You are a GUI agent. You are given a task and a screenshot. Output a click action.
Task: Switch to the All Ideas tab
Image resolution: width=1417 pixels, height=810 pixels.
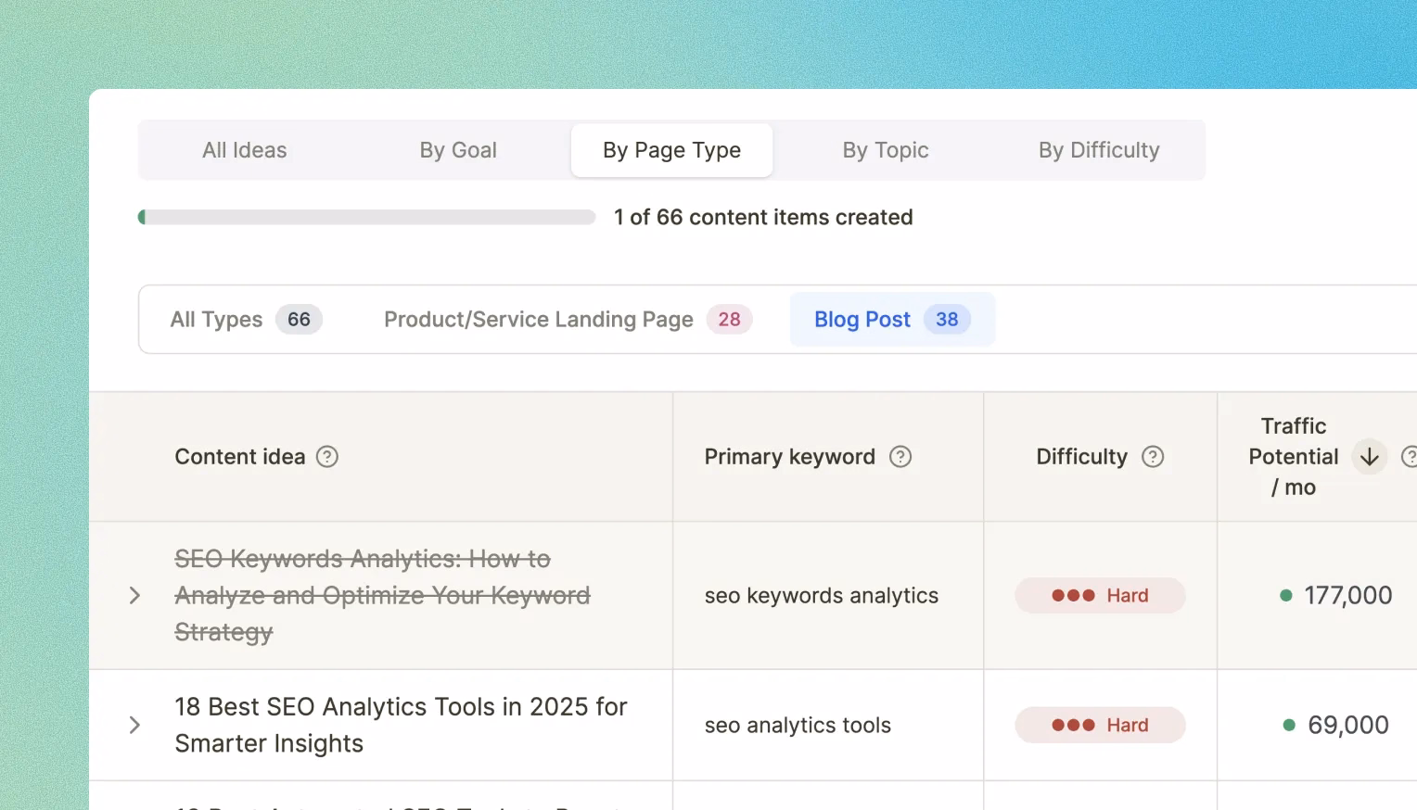(x=245, y=150)
